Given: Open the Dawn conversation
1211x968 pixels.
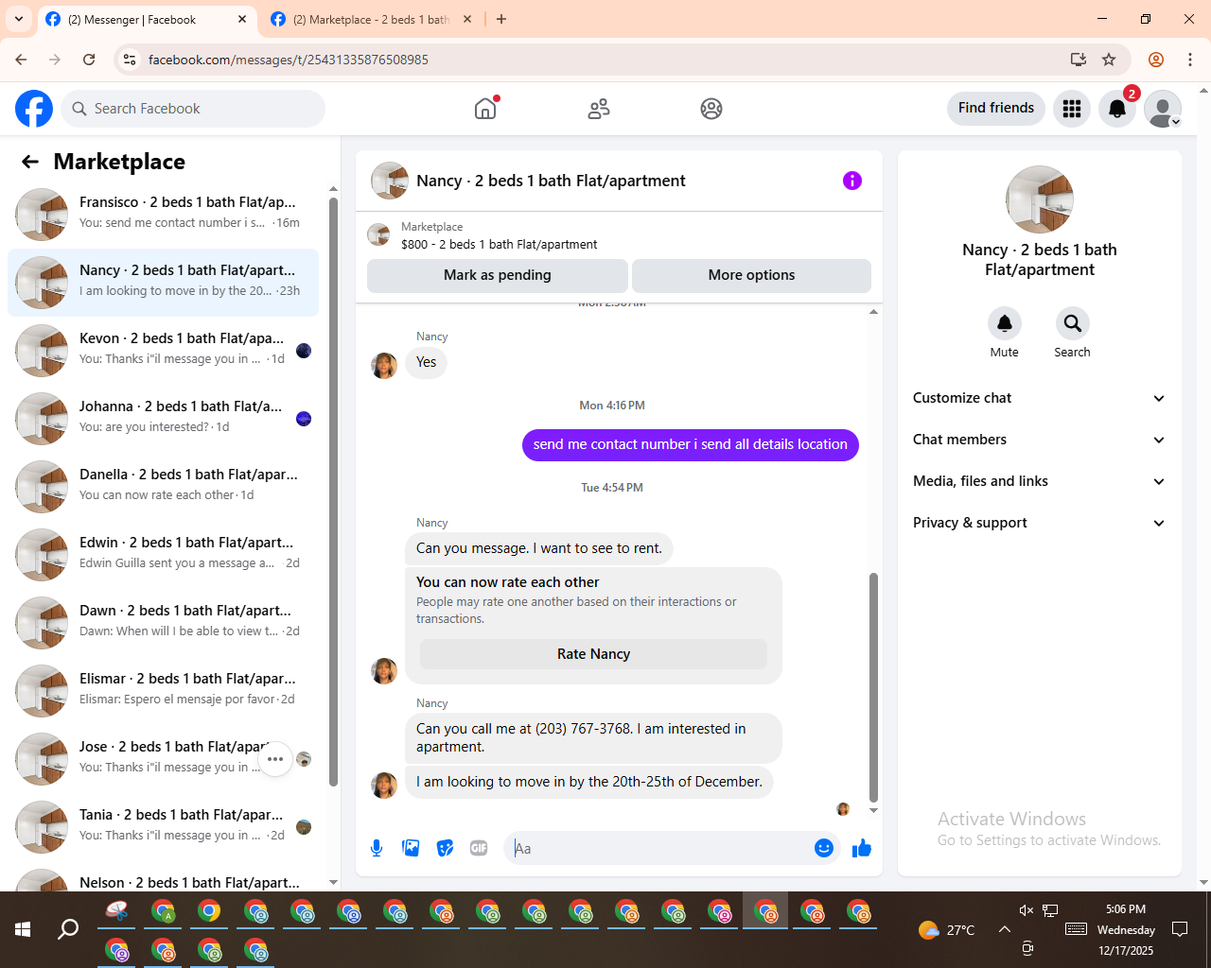Looking at the screenshot, I should tap(163, 623).
